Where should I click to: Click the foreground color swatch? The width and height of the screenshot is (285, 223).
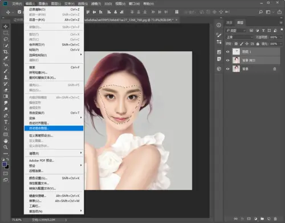pos(5,164)
